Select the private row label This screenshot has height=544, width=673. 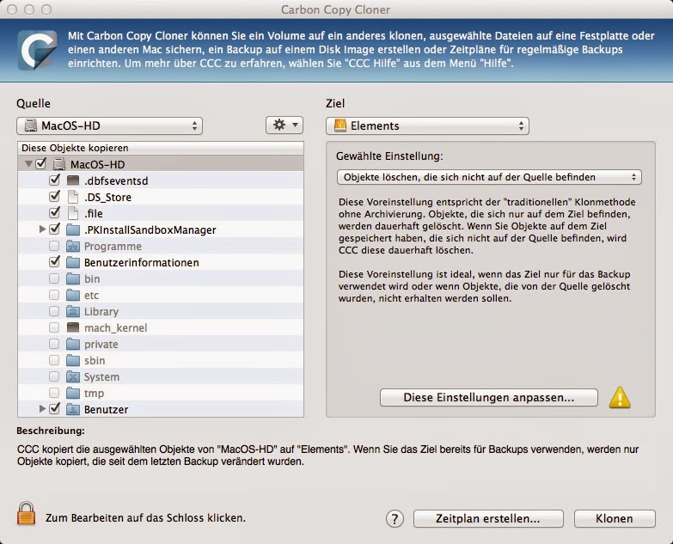tap(101, 344)
